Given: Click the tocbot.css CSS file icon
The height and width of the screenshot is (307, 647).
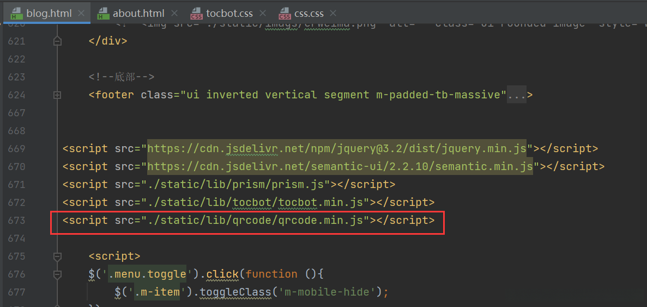Looking at the screenshot, I should [196, 14].
